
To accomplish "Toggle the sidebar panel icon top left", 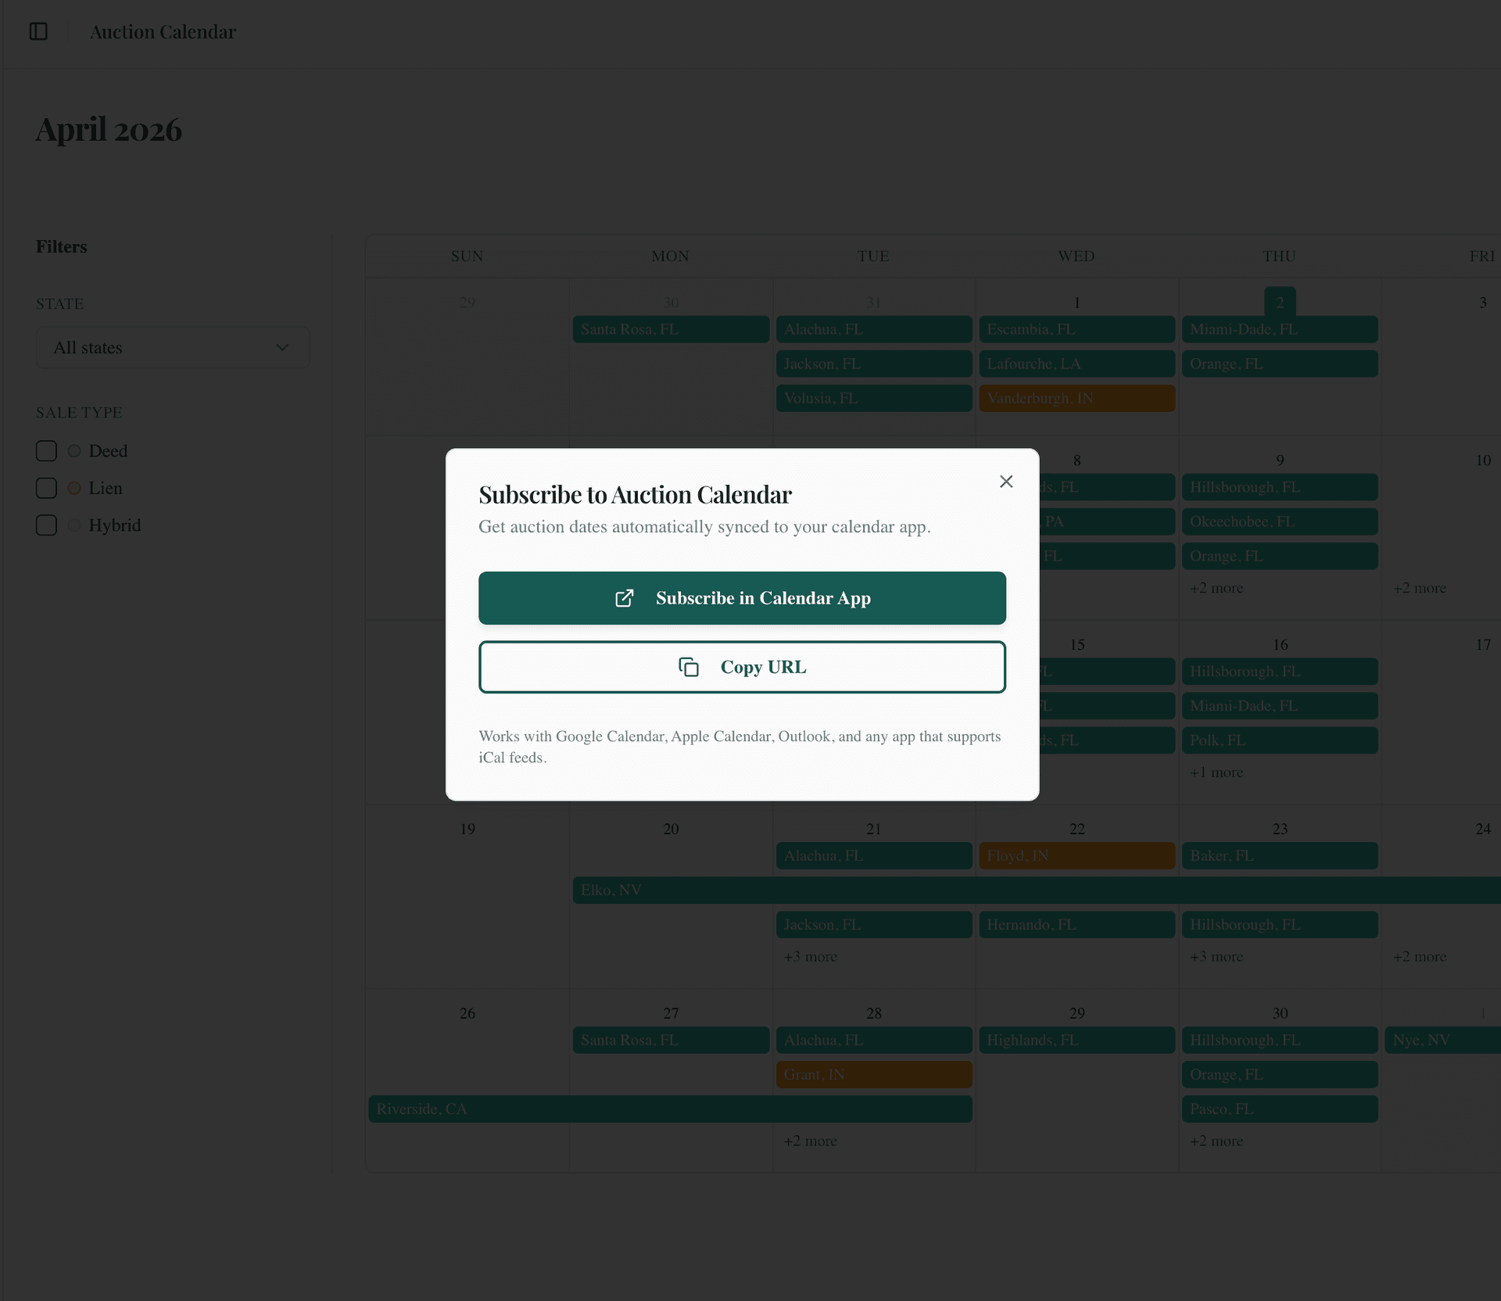I will point(39,31).
